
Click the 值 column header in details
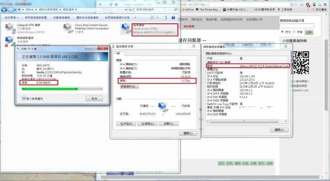263,59
